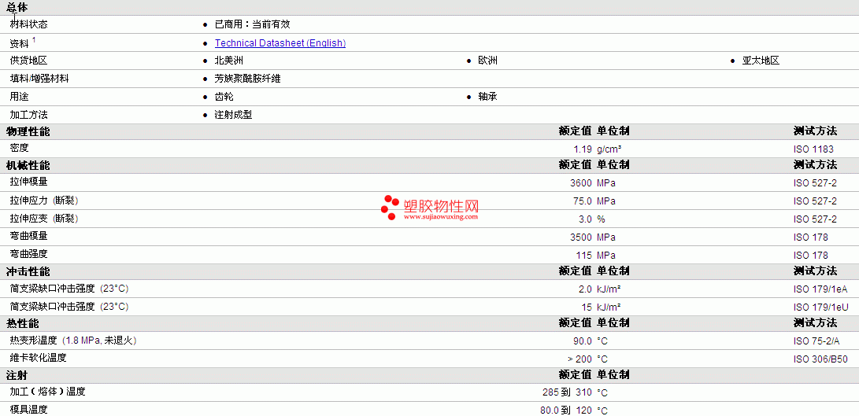Click the footnote 1 next to 资料

pos(34,40)
